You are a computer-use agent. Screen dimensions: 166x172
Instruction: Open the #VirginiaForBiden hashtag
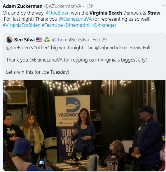coord(22,25)
